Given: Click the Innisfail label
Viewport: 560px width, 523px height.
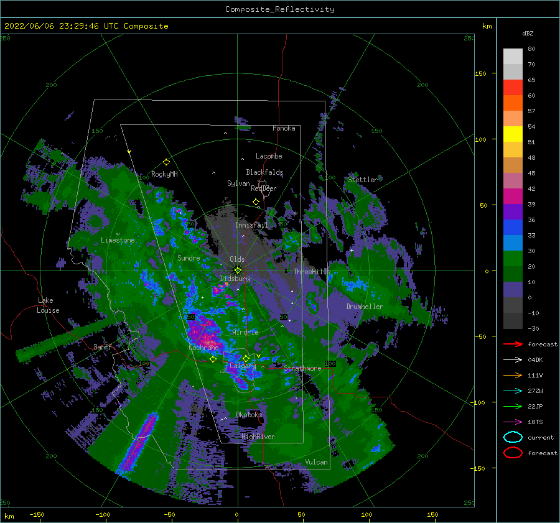Looking at the screenshot, I should coord(251,225).
